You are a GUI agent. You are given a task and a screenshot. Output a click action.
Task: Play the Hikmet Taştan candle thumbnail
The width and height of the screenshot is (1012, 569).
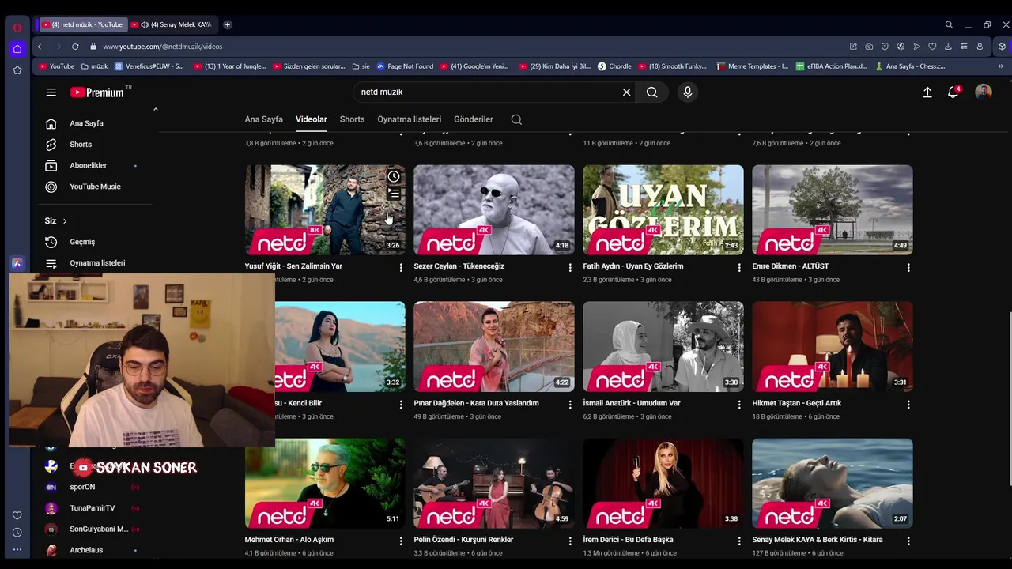833,347
